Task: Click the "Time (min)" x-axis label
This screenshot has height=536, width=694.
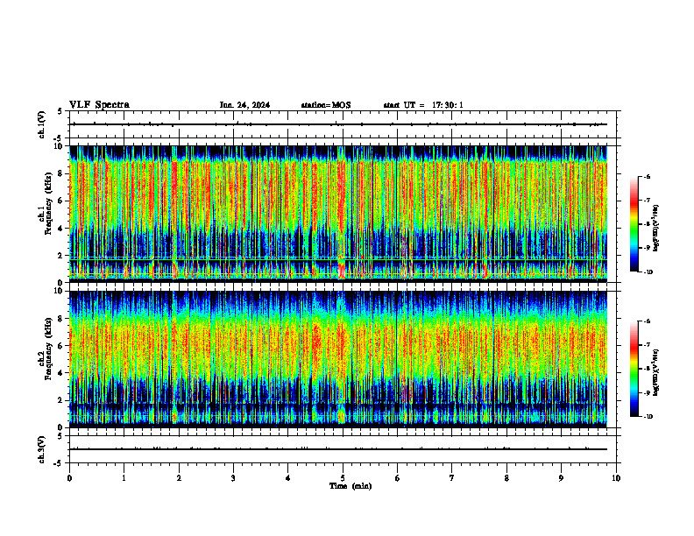Action: coord(351,486)
